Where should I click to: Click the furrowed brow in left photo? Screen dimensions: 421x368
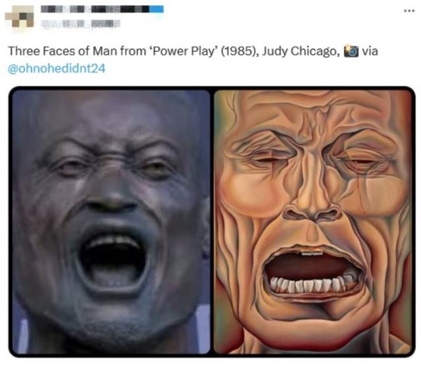[x=111, y=150]
